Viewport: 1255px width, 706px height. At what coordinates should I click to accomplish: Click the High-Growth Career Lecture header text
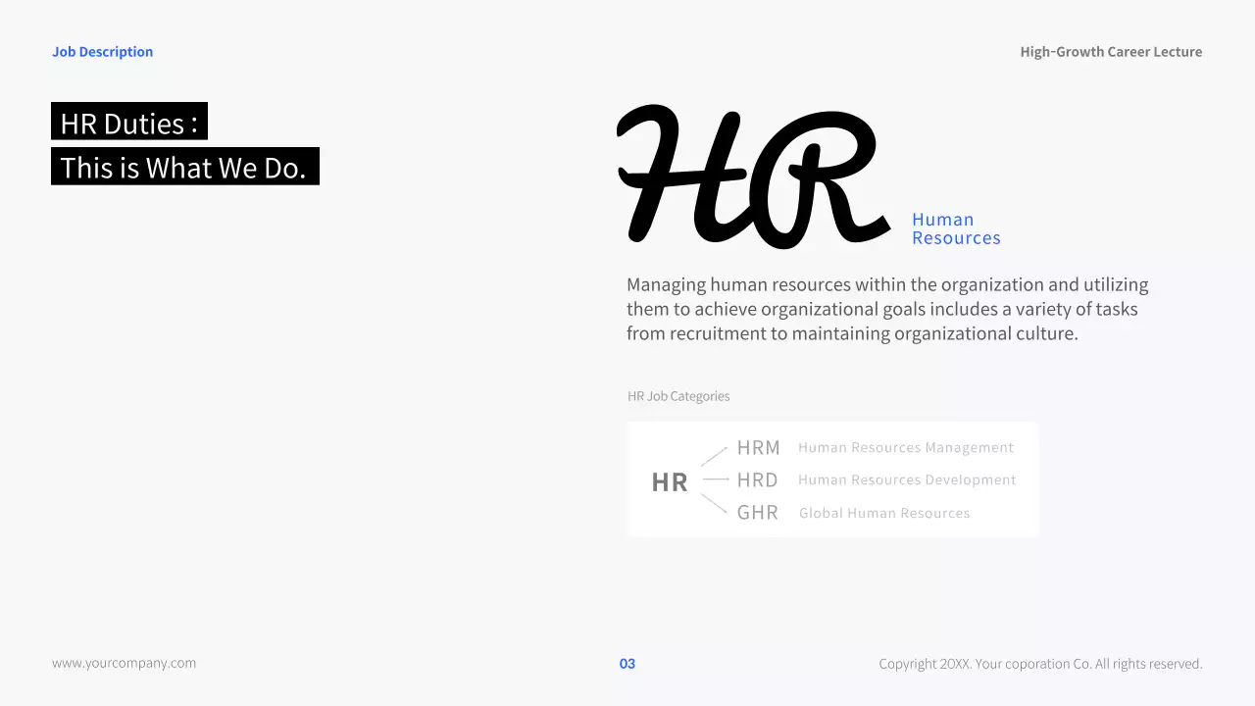pyautogui.click(x=1111, y=52)
